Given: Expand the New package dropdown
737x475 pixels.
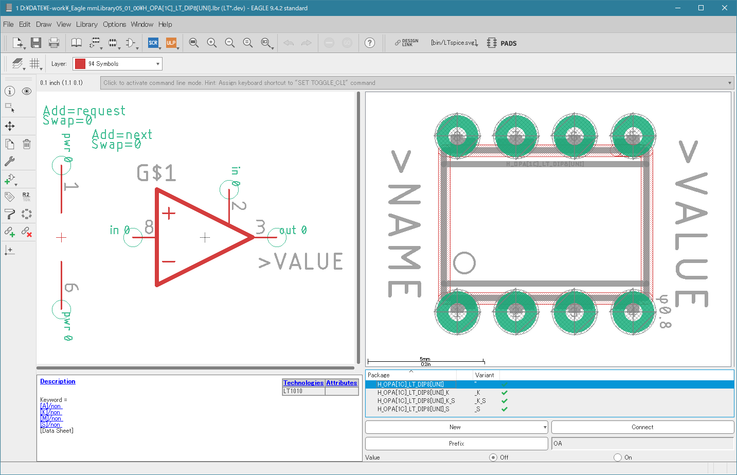Looking at the screenshot, I should point(545,427).
